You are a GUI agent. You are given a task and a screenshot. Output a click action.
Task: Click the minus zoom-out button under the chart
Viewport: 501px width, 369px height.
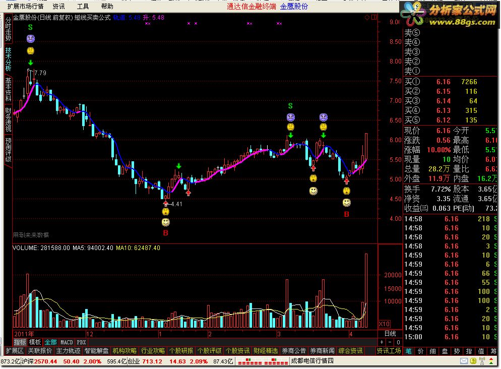[390, 342]
